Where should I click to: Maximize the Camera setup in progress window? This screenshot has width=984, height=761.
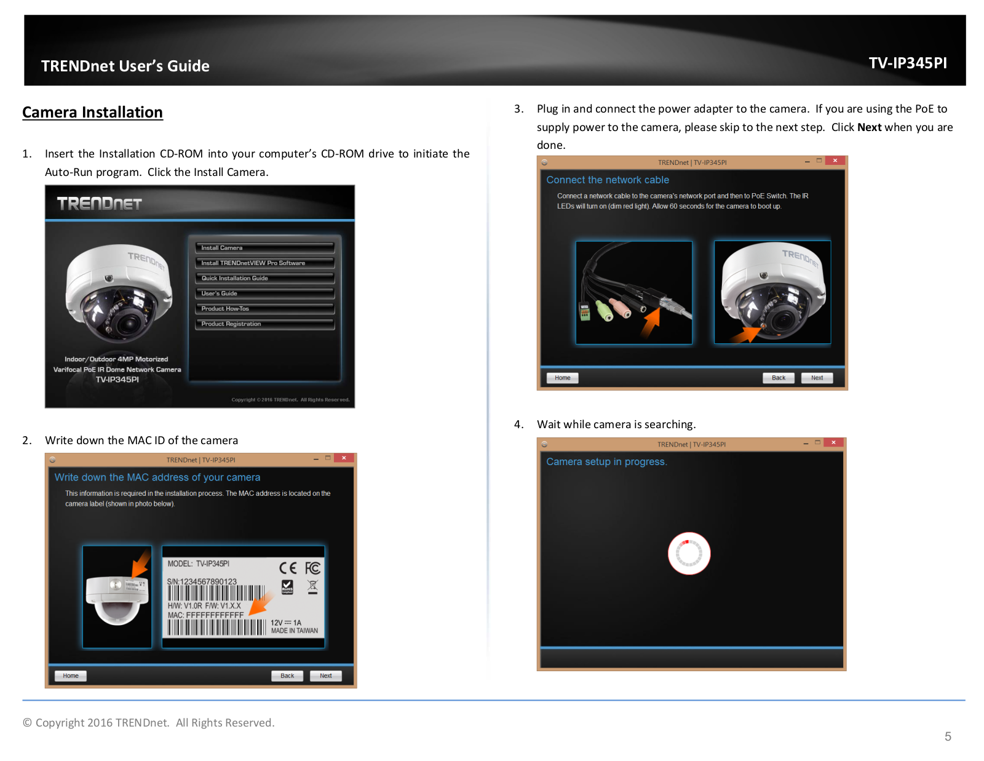(x=818, y=442)
